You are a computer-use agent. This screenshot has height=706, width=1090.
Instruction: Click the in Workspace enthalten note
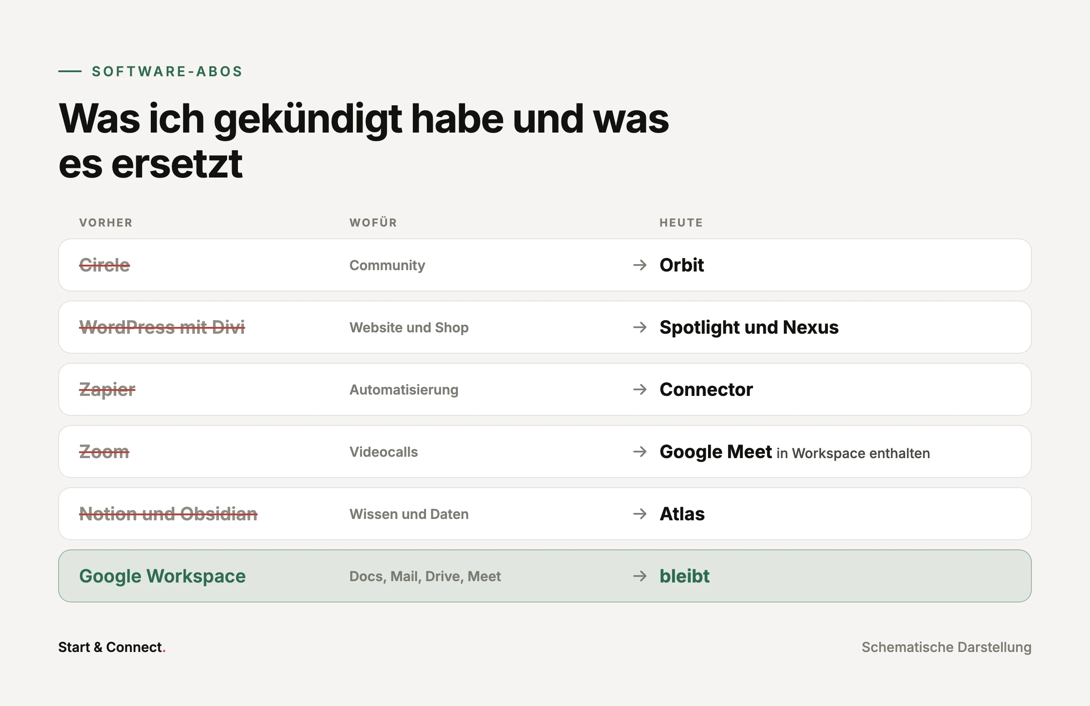point(853,453)
